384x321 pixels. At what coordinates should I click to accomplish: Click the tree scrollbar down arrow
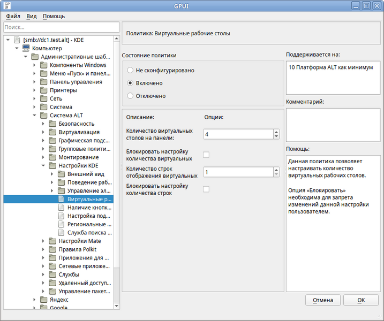117,306
